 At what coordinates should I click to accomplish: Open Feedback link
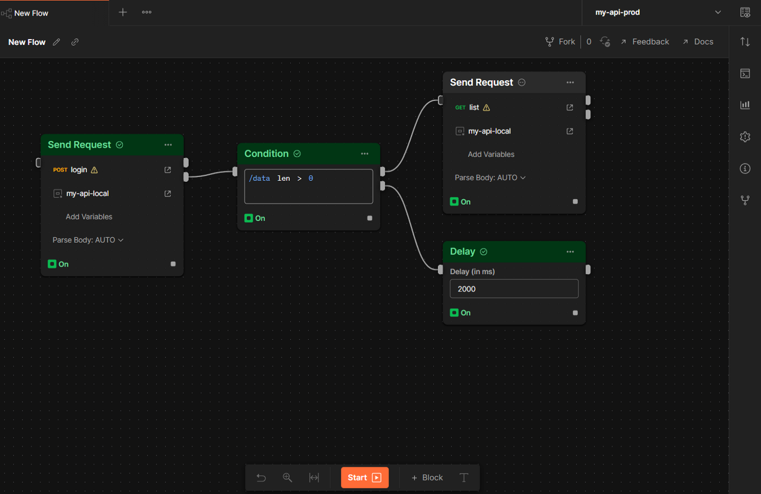645,42
